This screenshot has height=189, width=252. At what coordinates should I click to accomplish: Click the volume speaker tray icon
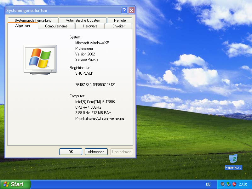(223, 184)
